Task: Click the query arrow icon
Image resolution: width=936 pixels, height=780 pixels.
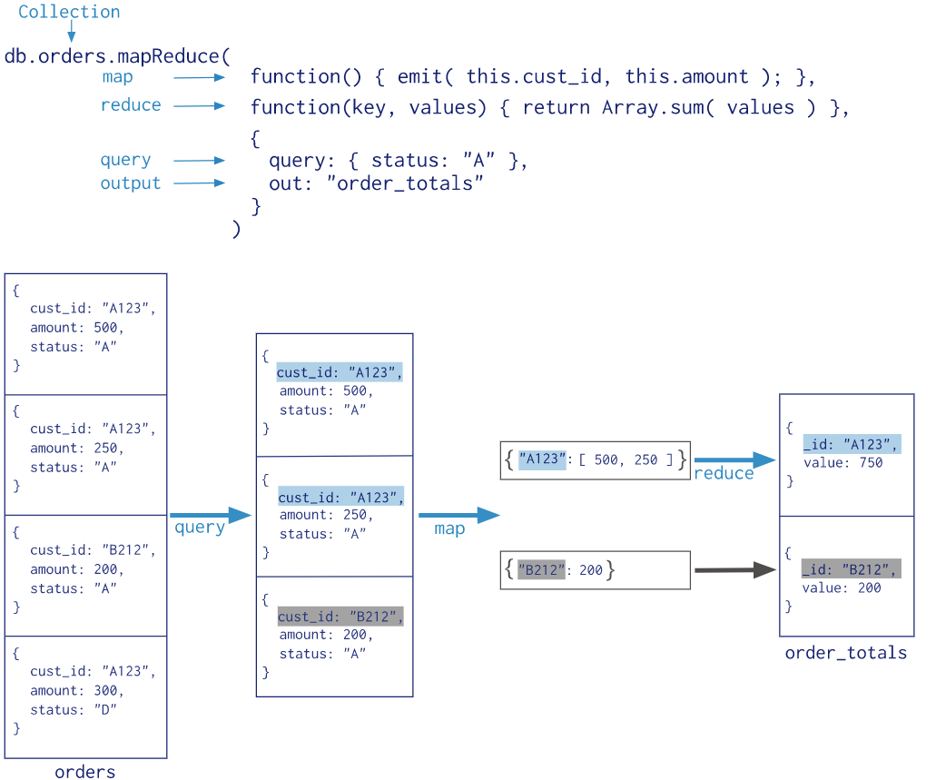Action: pos(202,160)
